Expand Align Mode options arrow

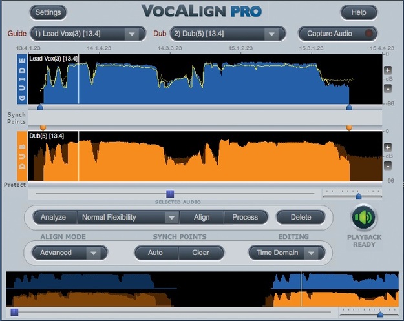[94, 253]
